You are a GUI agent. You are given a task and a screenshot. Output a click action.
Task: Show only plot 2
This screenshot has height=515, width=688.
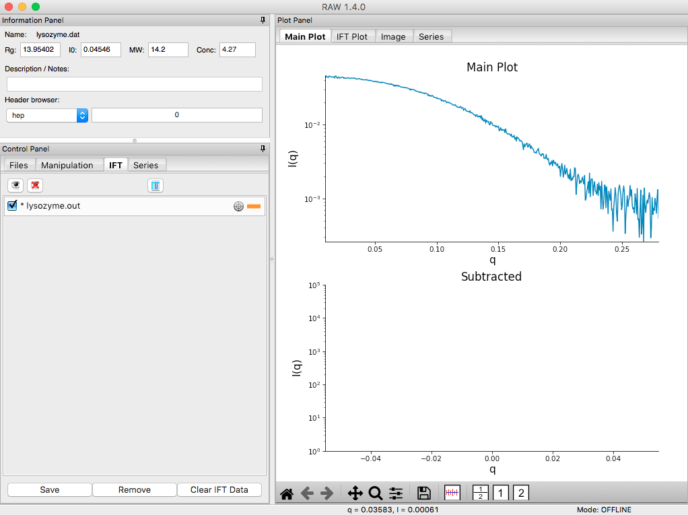click(x=521, y=493)
